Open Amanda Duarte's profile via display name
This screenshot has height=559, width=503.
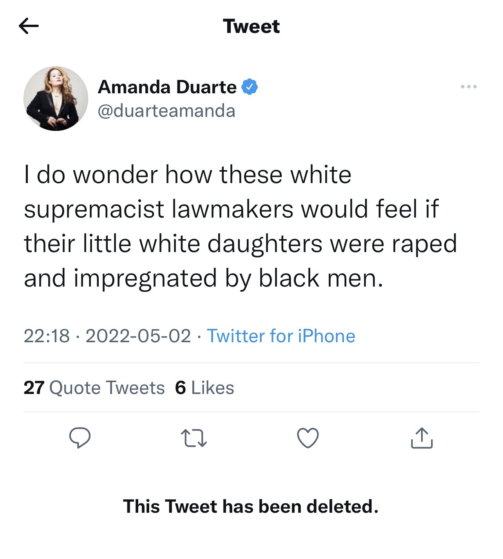coord(167,87)
